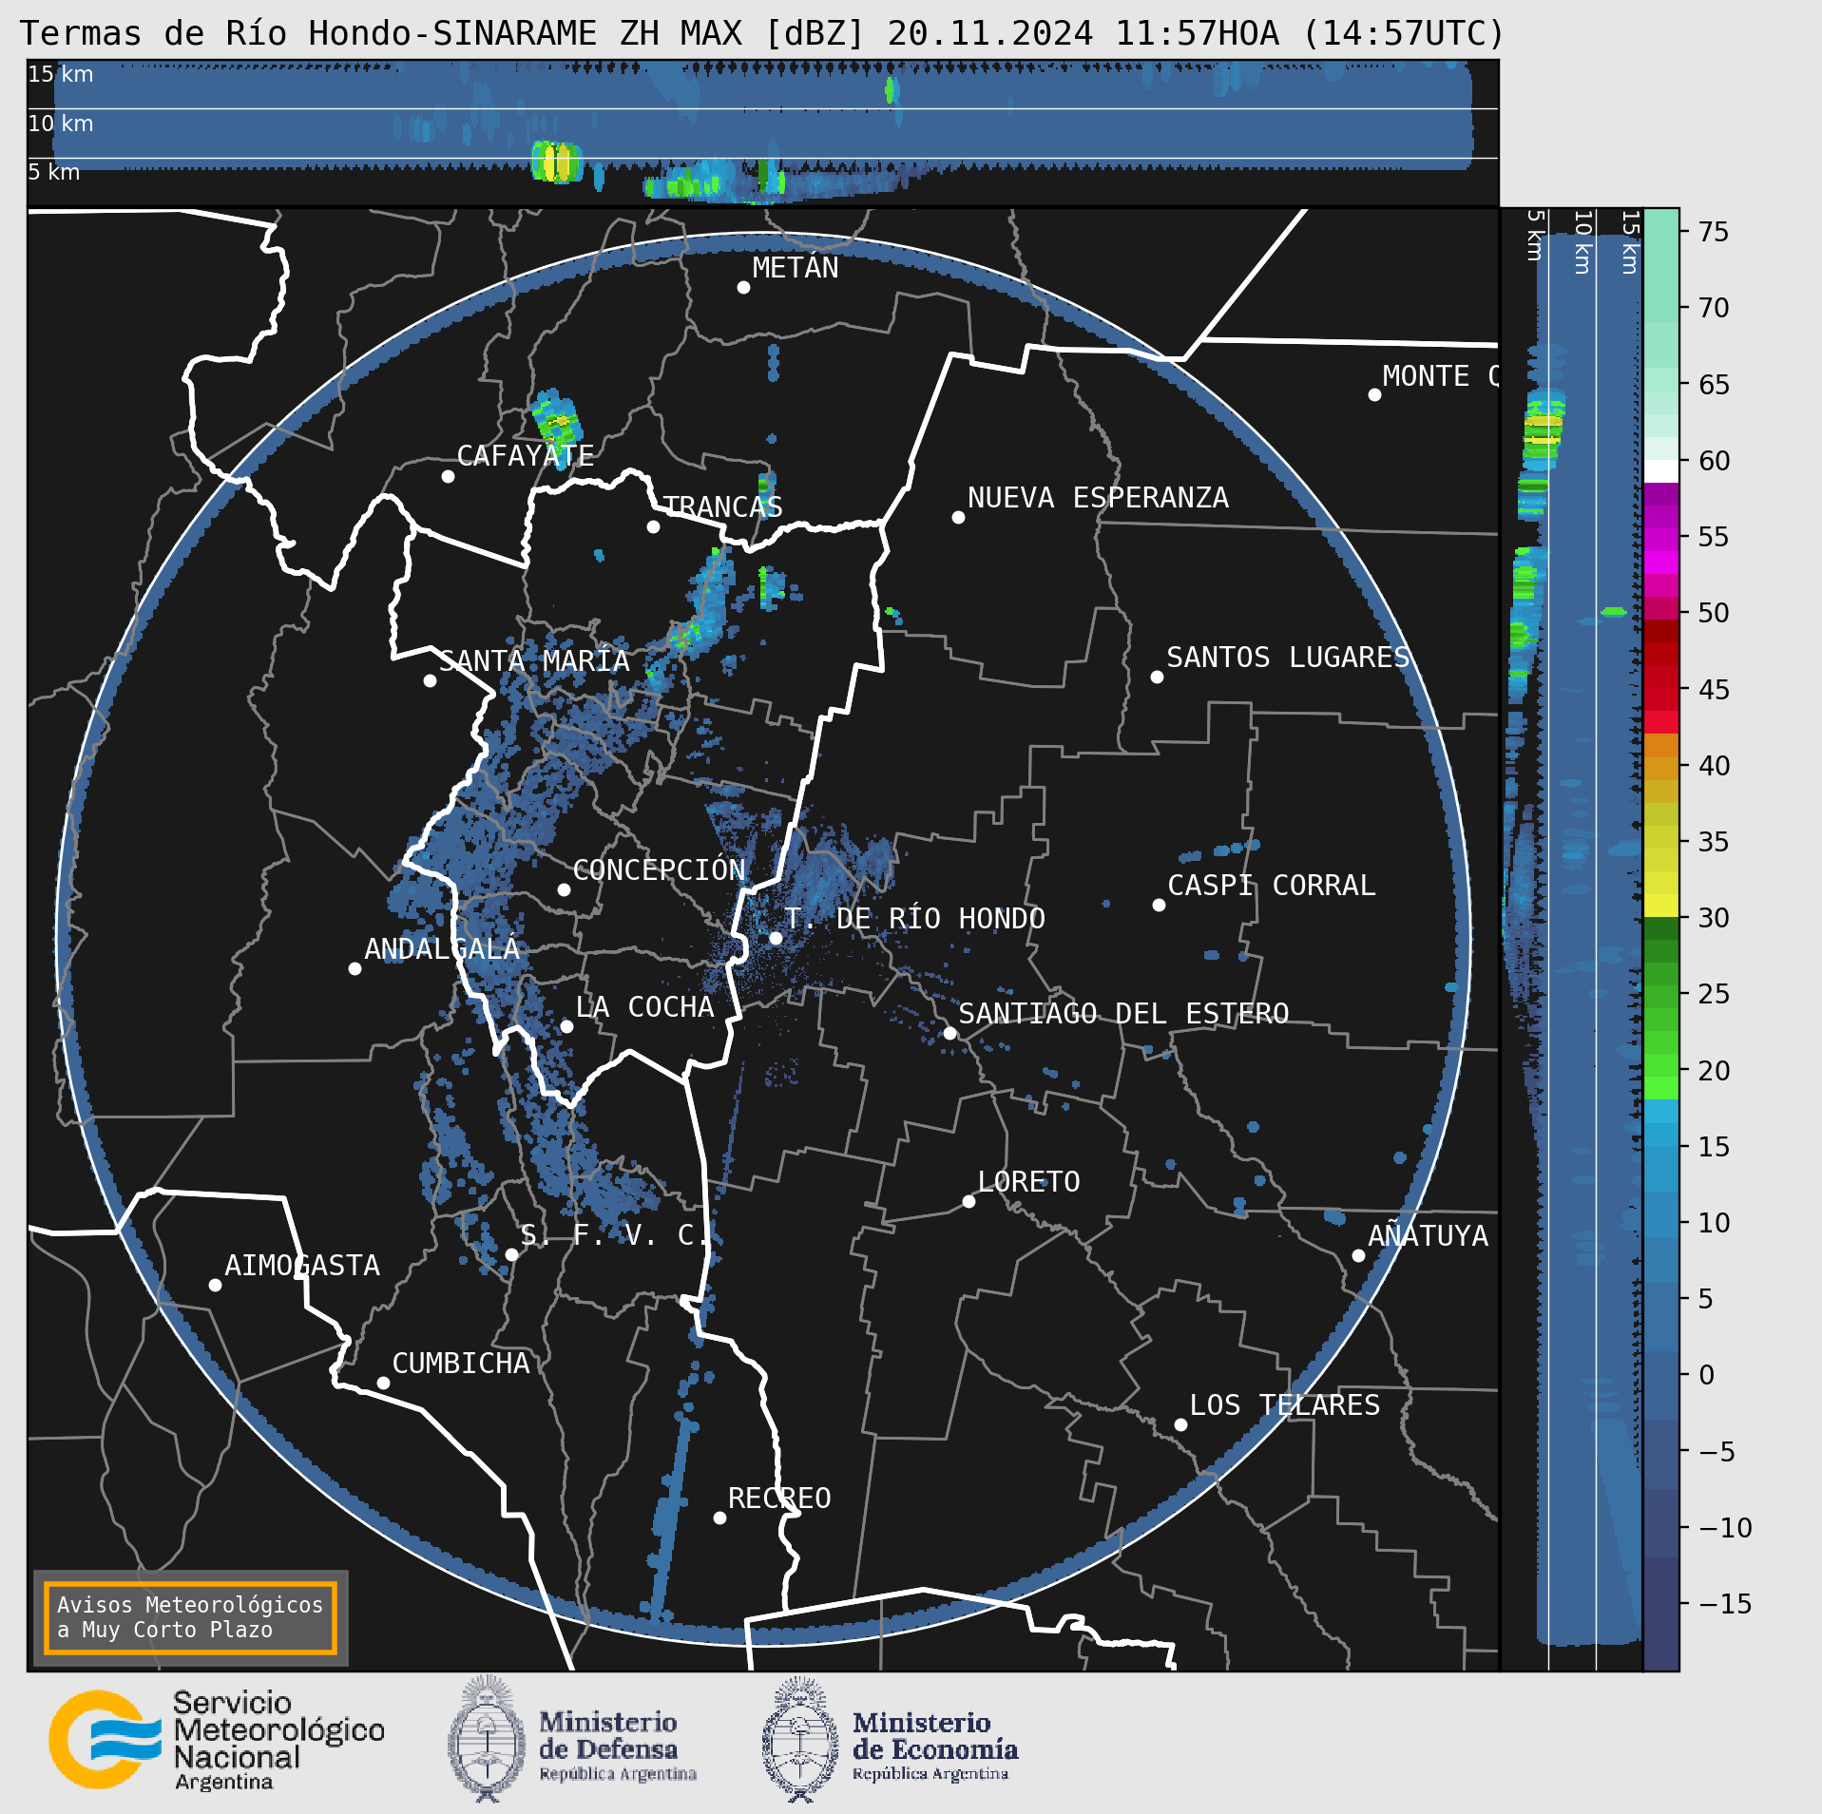The width and height of the screenshot is (1822, 1814).
Task: Click the METÁN label
Action: click(796, 268)
